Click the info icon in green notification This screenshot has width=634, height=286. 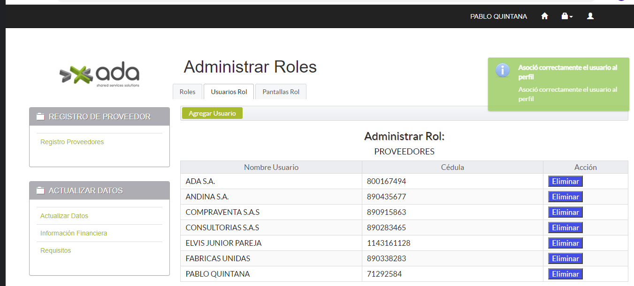tap(503, 70)
